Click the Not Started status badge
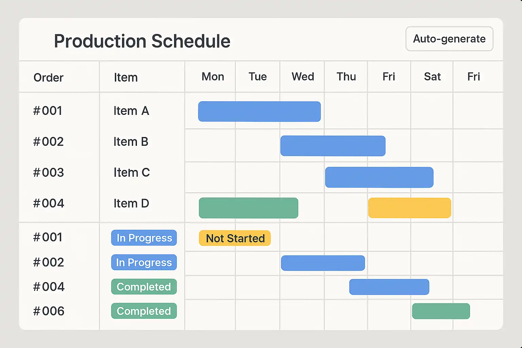Viewport: 522px width, 348px height. pos(235,238)
